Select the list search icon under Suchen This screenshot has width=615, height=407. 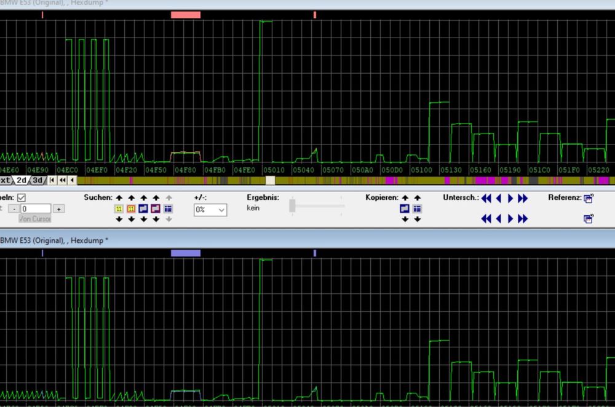click(168, 208)
